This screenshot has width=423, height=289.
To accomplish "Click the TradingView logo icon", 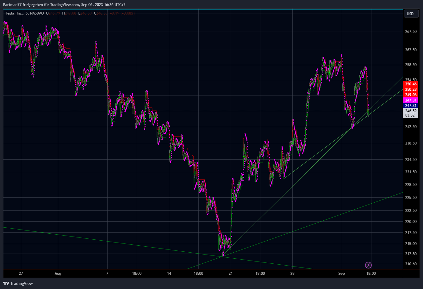I will click(x=6, y=283).
